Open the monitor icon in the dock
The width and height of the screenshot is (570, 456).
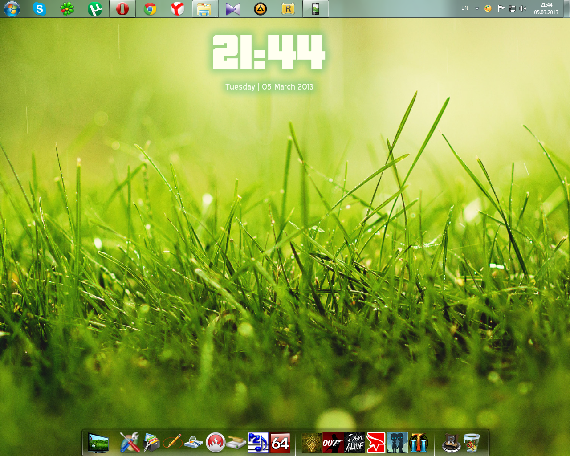pos(98,443)
